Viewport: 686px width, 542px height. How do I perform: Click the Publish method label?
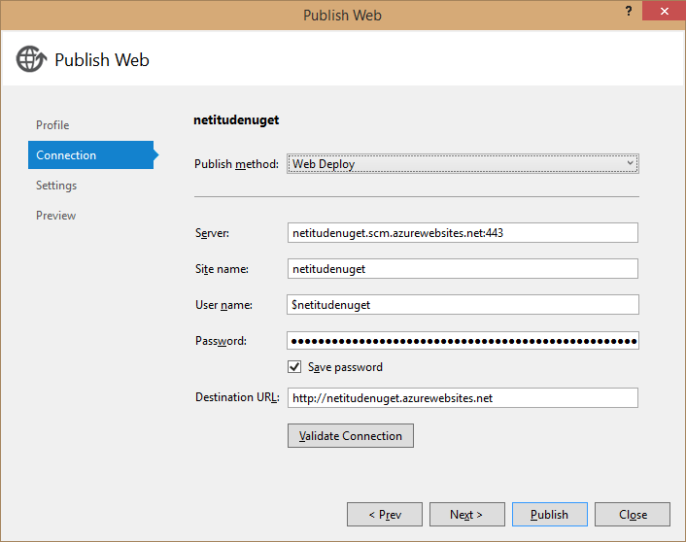point(236,164)
